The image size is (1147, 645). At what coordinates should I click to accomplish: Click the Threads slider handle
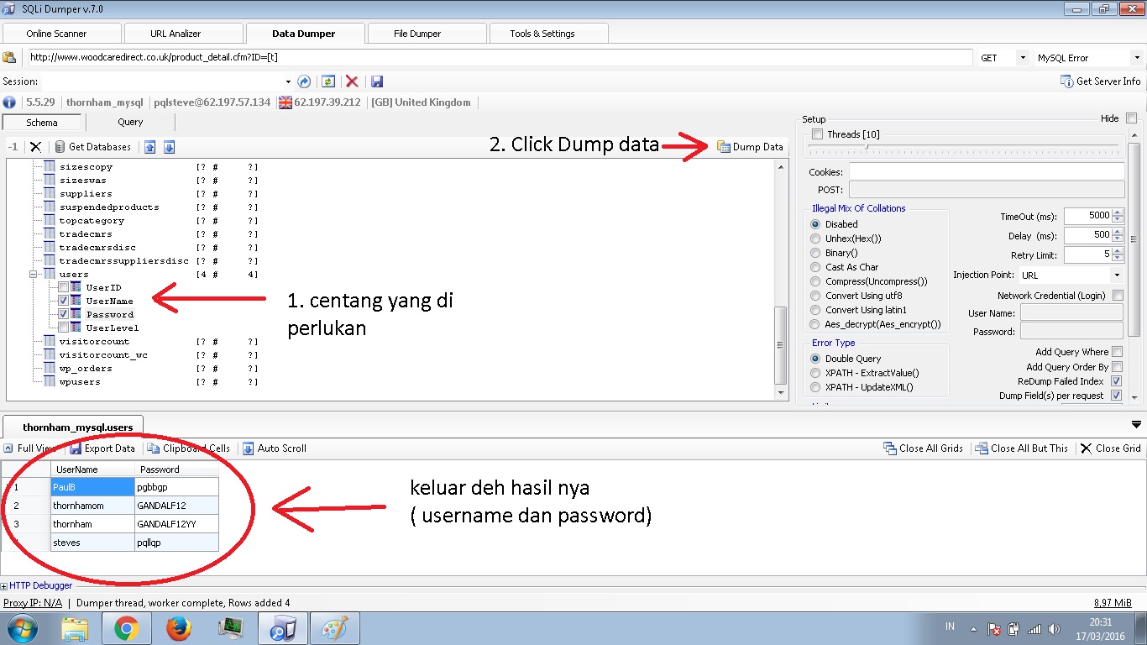(x=867, y=146)
